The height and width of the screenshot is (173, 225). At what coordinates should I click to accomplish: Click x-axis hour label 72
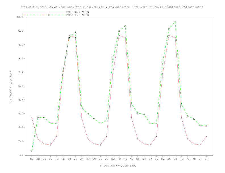tap(181, 159)
